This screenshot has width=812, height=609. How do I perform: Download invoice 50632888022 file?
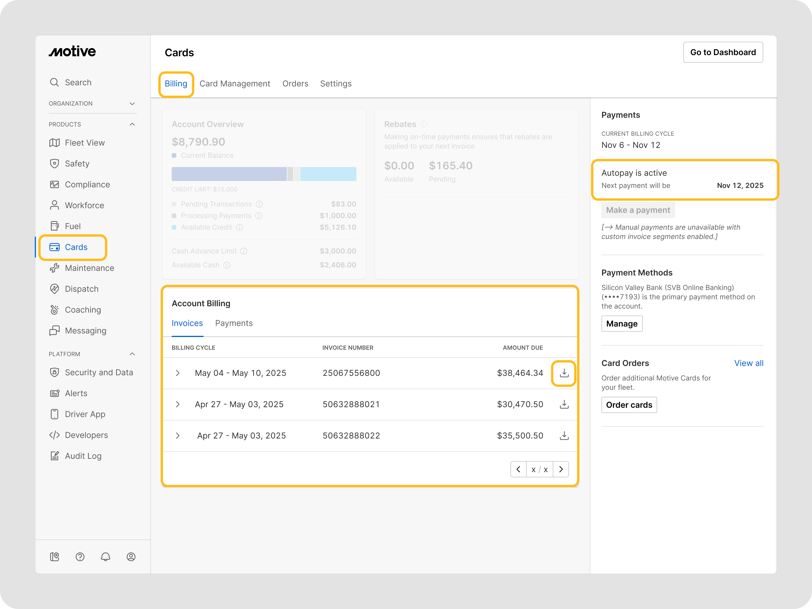[564, 436]
